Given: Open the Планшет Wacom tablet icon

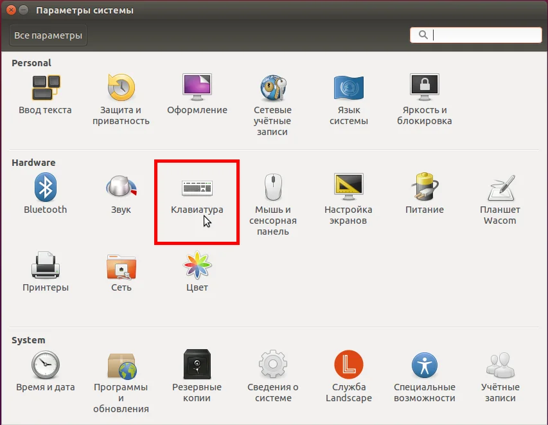Looking at the screenshot, I should (x=502, y=188).
